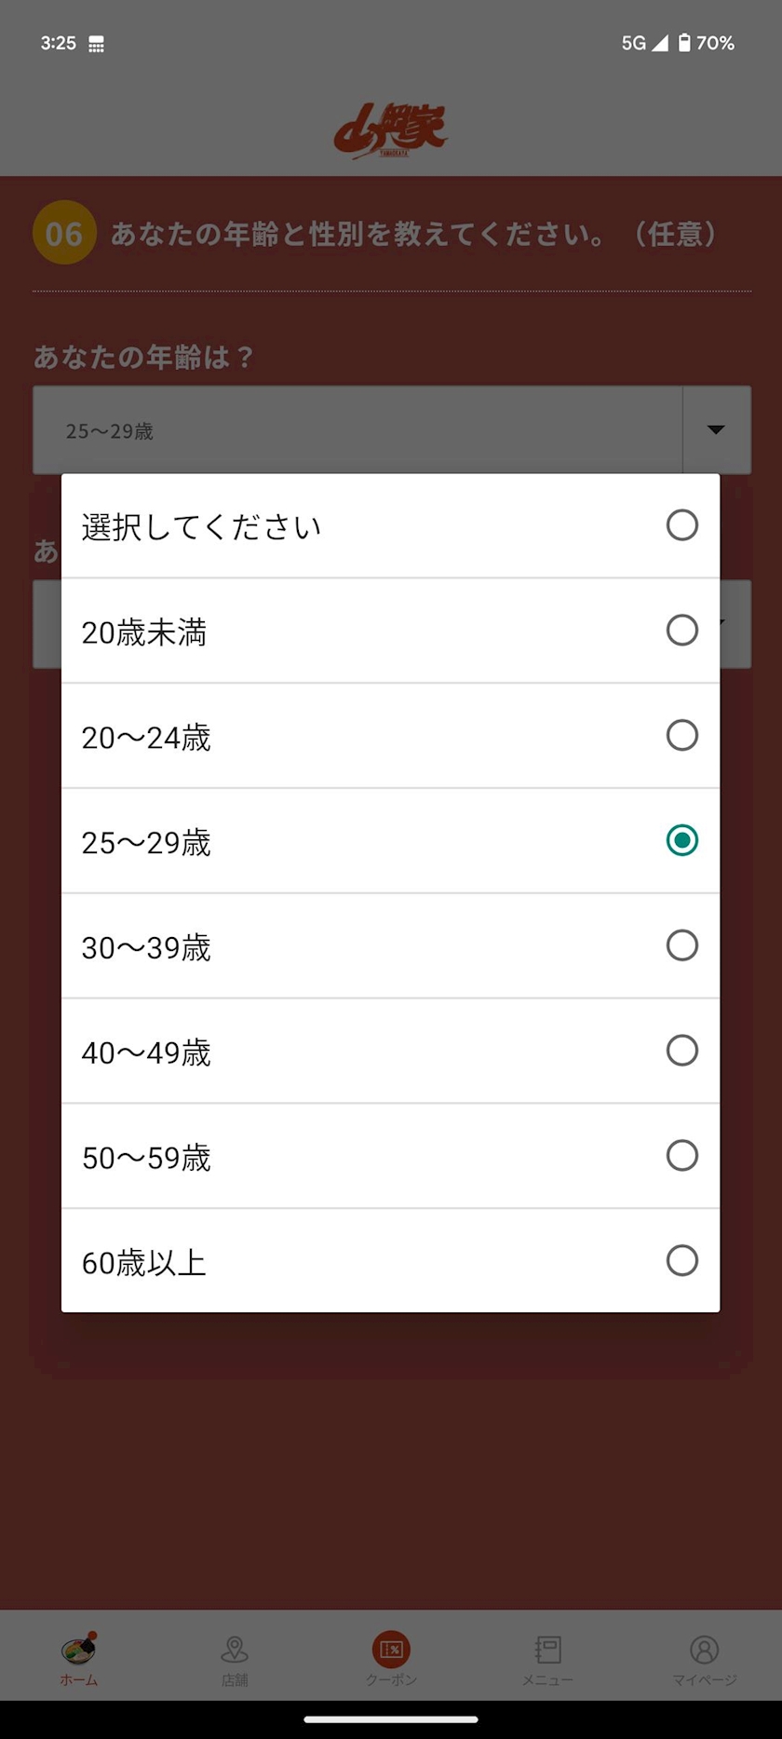Tap the Yamaokaya logo in header
This screenshot has height=1739, width=782.
click(391, 131)
